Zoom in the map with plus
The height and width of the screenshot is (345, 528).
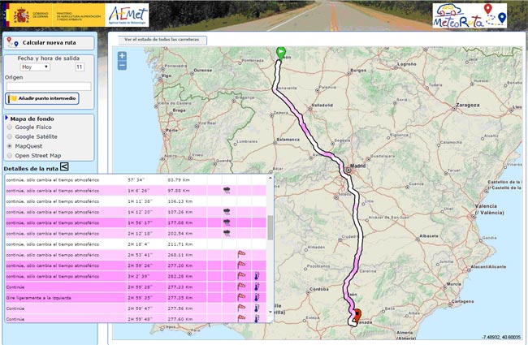[122, 55]
